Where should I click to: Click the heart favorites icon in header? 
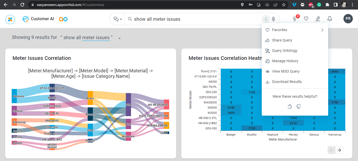pyautogui.click(x=306, y=19)
